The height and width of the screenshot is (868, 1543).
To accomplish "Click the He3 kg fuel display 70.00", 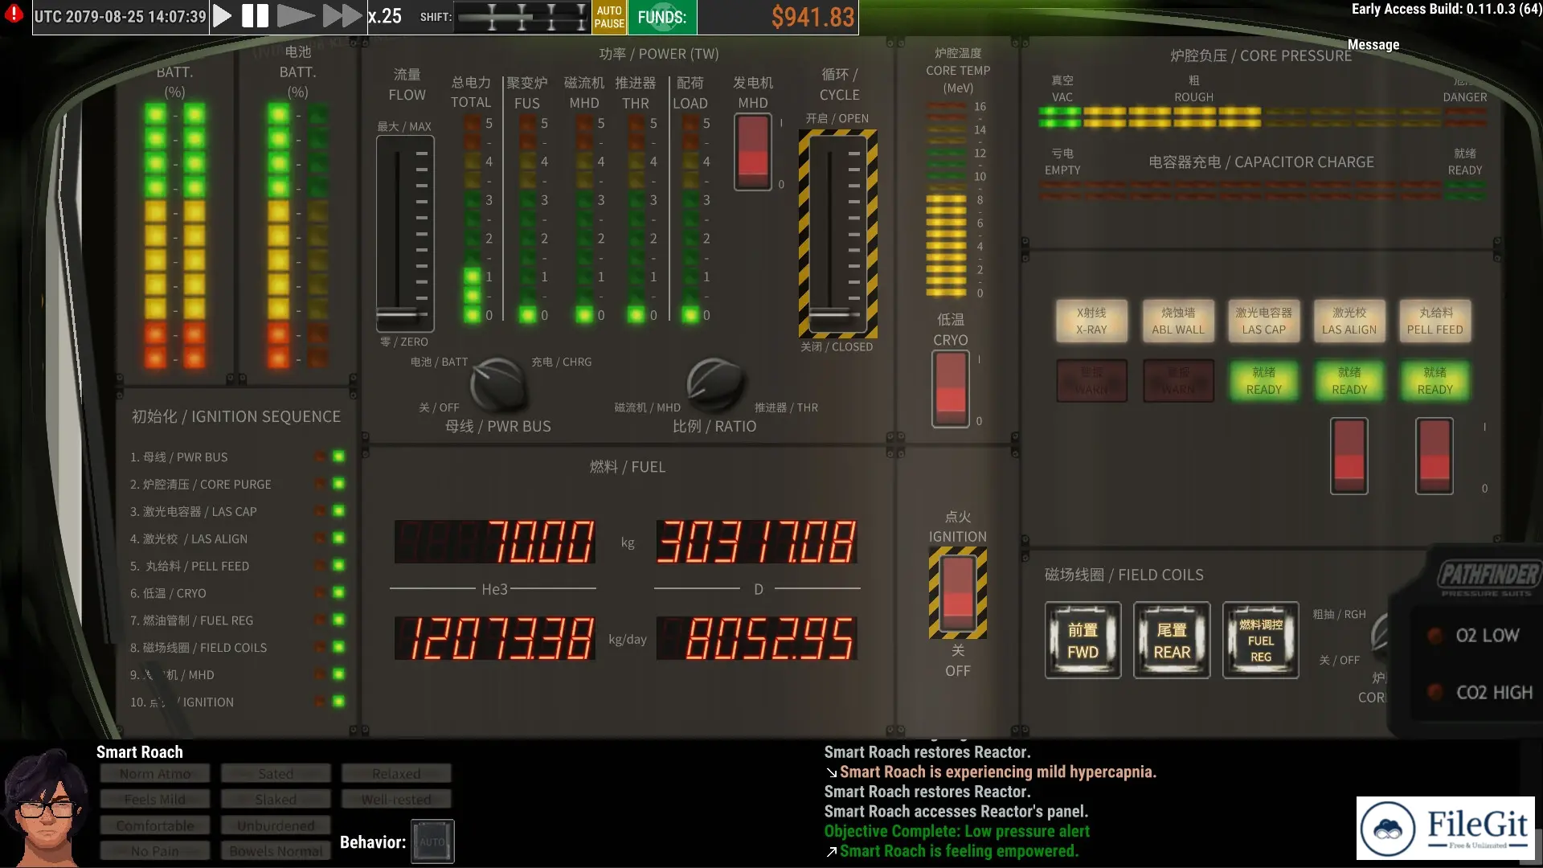I will (495, 542).
